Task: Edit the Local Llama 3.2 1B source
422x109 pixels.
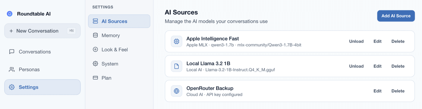Action: (x=377, y=66)
